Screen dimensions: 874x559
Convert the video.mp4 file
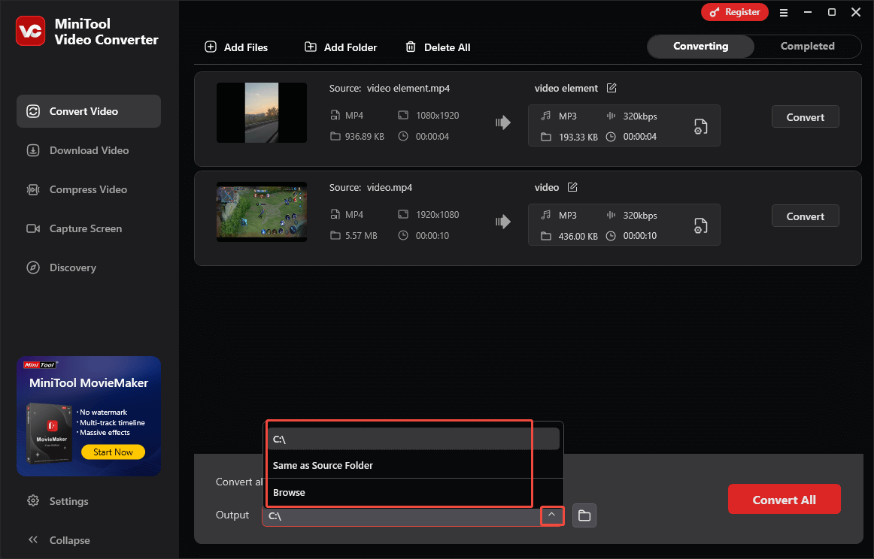(x=805, y=216)
